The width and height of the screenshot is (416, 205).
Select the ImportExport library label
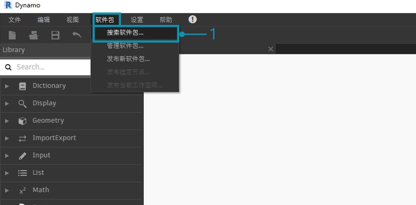pos(54,137)
